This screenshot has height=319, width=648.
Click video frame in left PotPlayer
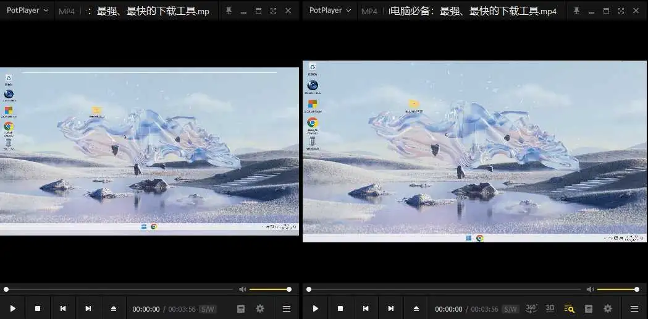click(x=149, y=151)
